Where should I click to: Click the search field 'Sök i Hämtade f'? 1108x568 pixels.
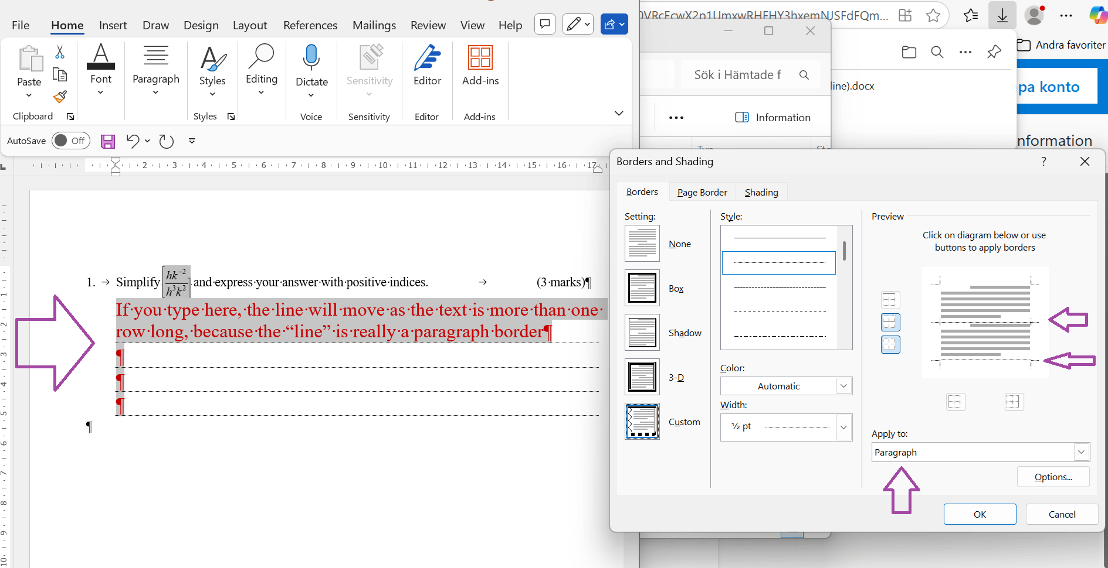[x=751, y=74]
